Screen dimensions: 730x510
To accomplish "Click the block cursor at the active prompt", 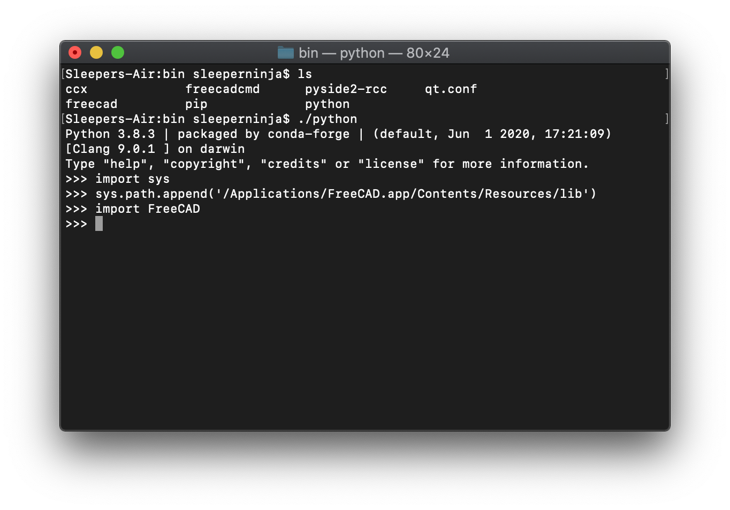I will [x=99, y=223].
